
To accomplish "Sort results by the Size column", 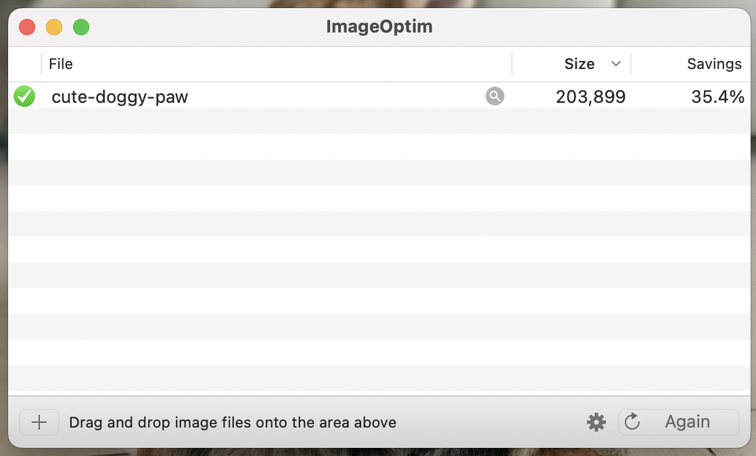I will coord(579,64).
